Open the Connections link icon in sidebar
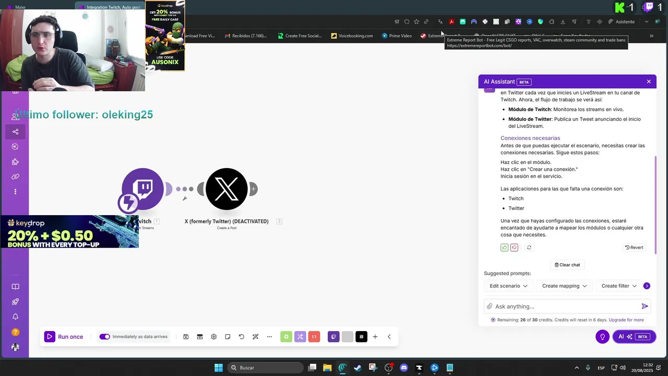 (x=15, y=177)
